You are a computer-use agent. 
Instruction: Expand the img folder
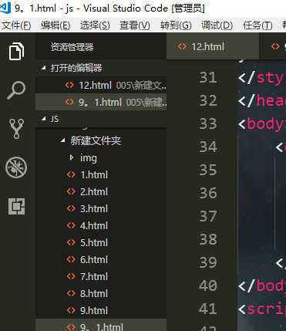(x=101, y=157)
